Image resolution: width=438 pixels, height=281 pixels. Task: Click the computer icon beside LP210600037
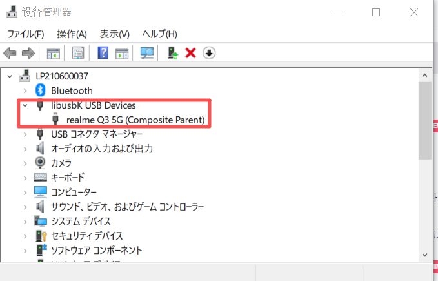tap(25, 76)
